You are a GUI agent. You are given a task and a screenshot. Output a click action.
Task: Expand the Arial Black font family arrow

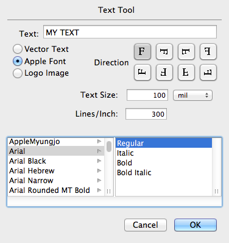99,161
